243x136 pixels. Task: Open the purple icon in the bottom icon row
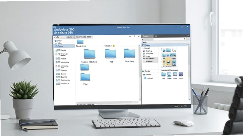tap(181, 74)
